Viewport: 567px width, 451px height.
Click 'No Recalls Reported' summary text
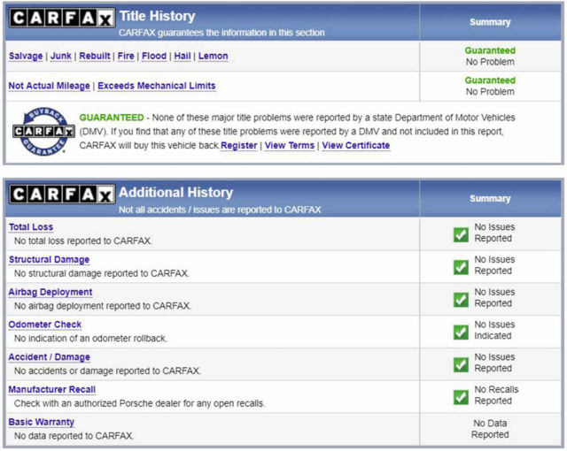(496, 395)
